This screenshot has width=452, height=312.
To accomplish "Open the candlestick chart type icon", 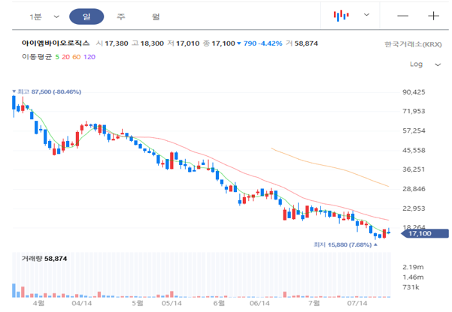I will tap(341, 16).
